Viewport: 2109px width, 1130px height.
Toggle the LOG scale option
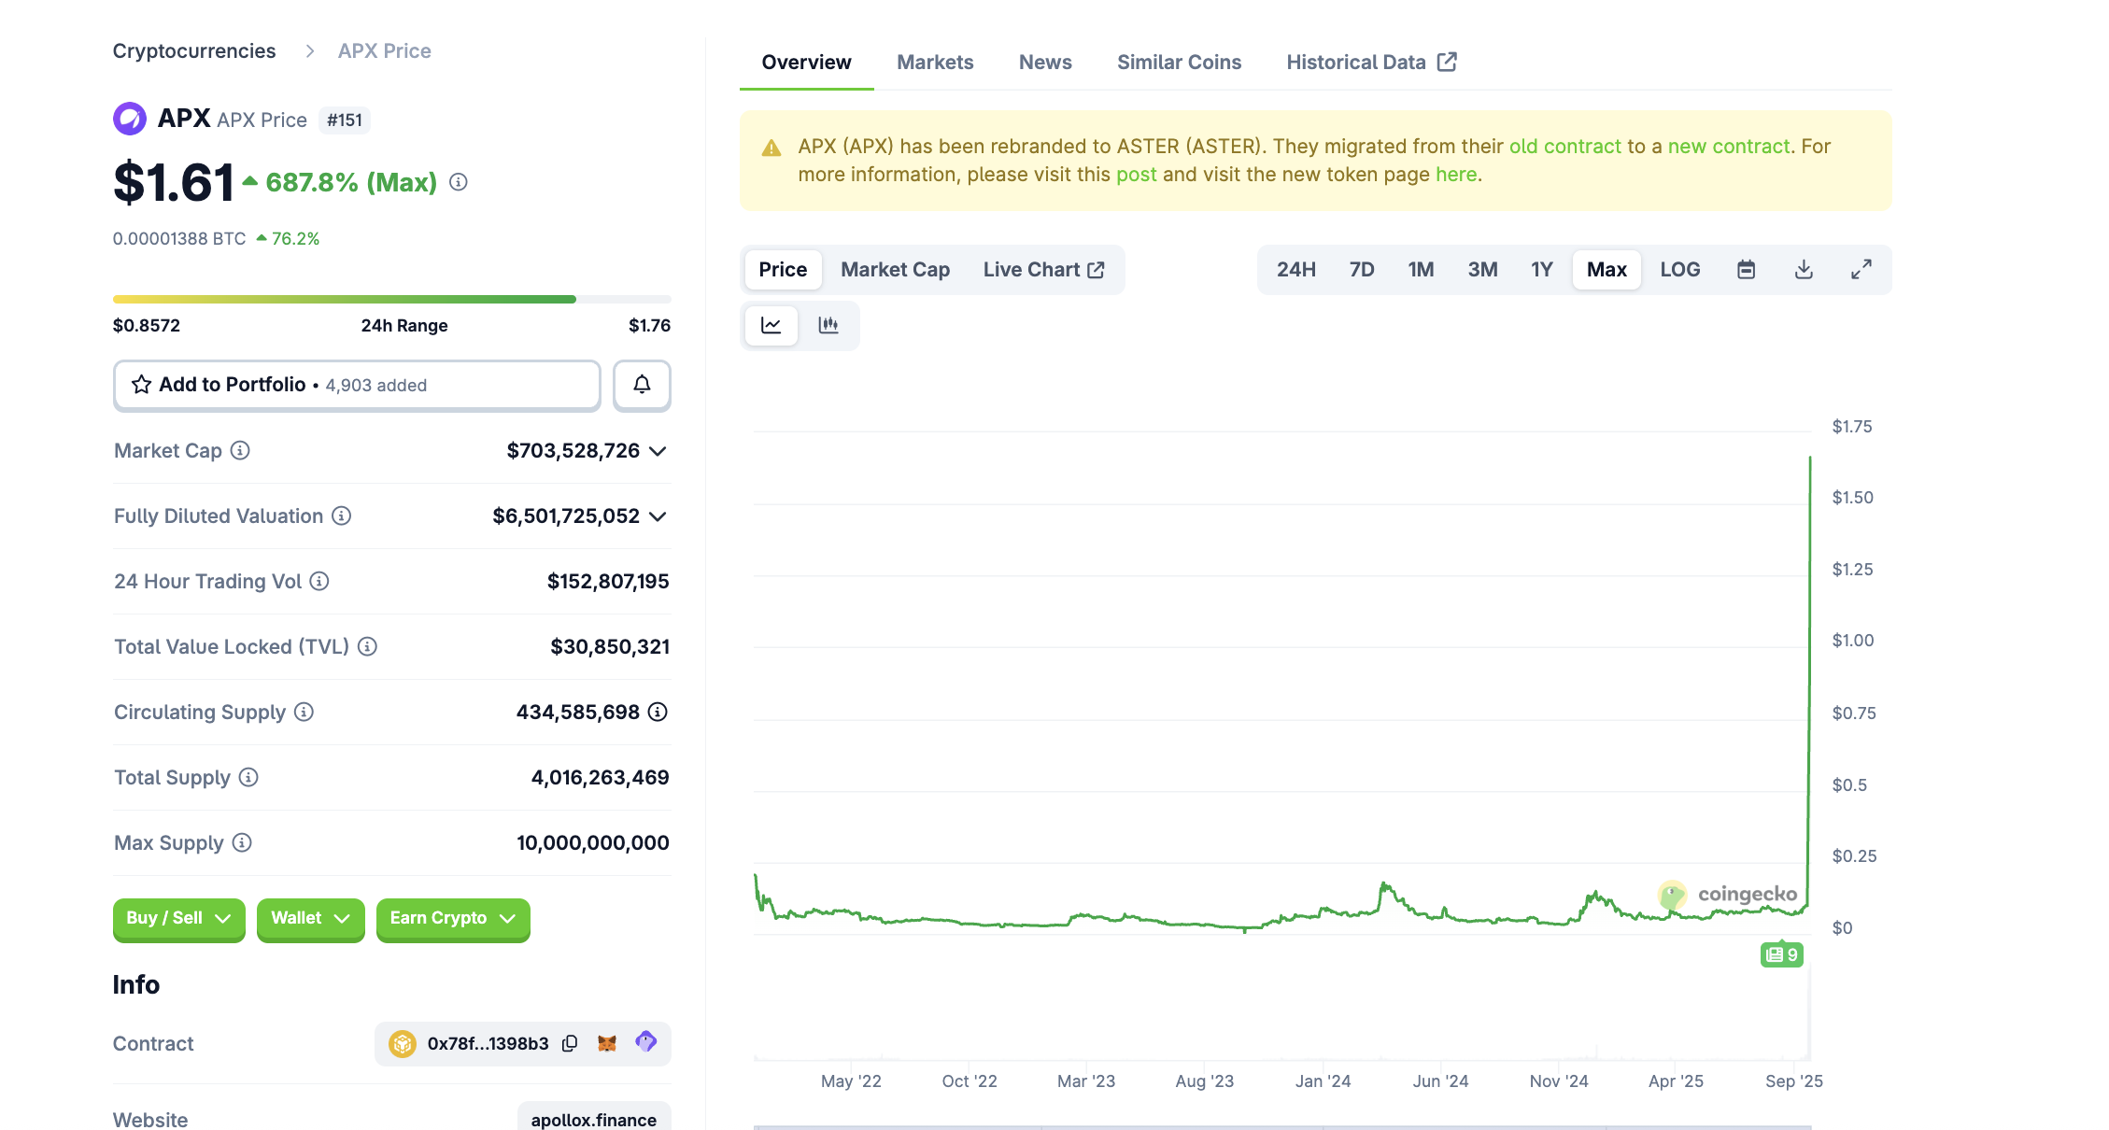(1679, 270)
